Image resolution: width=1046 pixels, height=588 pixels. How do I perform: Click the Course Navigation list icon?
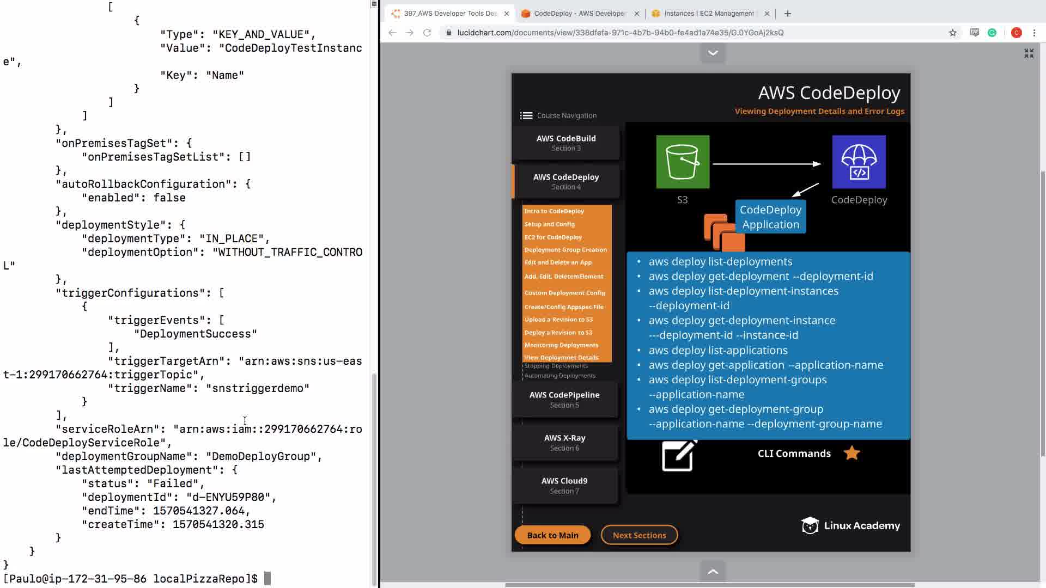tap(526, 115)
